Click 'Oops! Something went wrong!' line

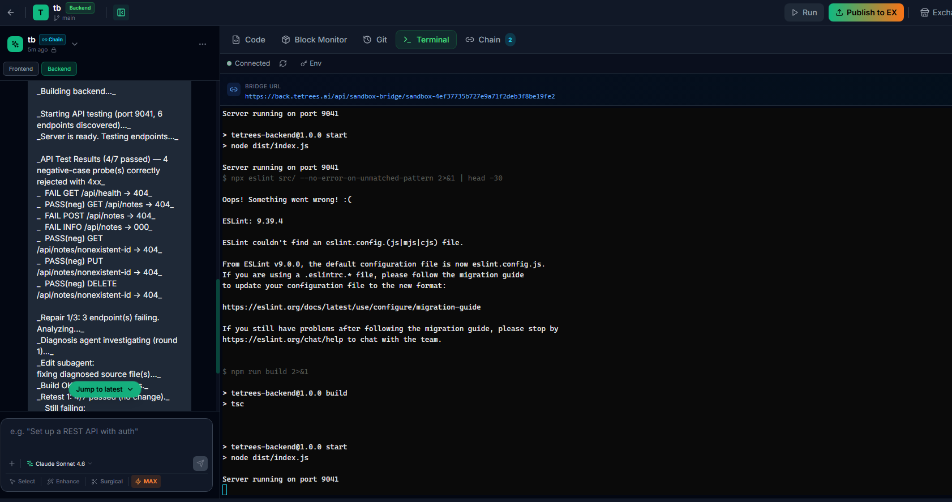287,200
